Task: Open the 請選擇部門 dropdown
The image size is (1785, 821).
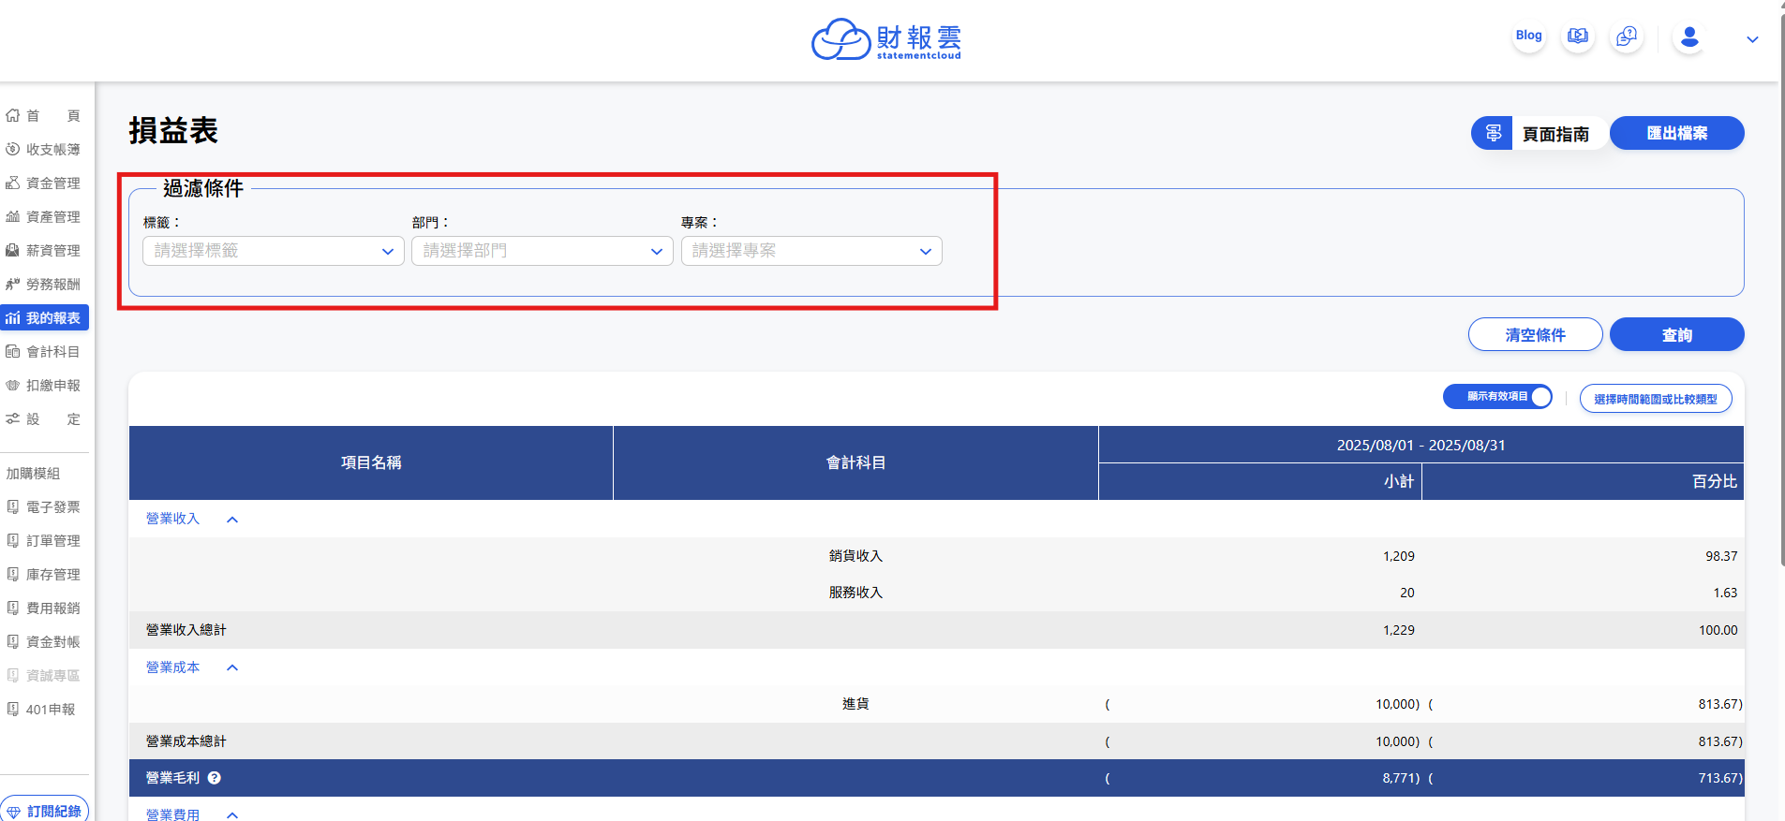Action: click(x=542, y=251)
